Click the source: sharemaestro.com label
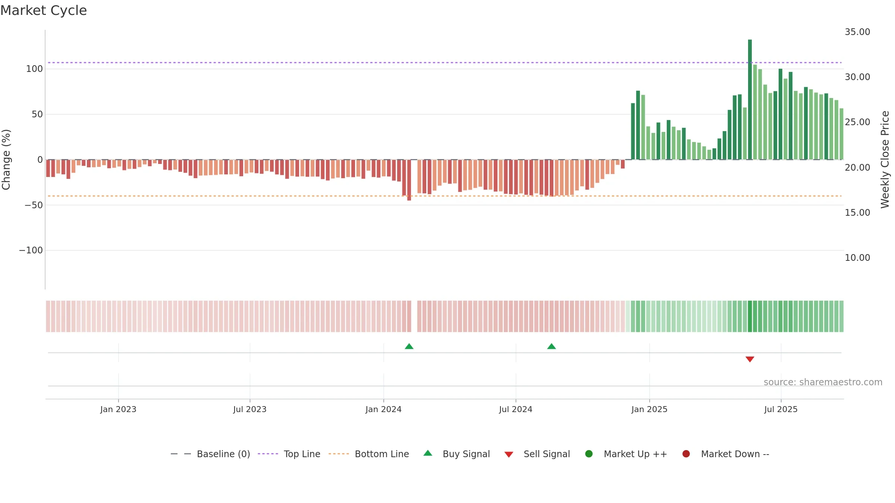Viewport: 895px width, 503px height. (x=823, y=382)
